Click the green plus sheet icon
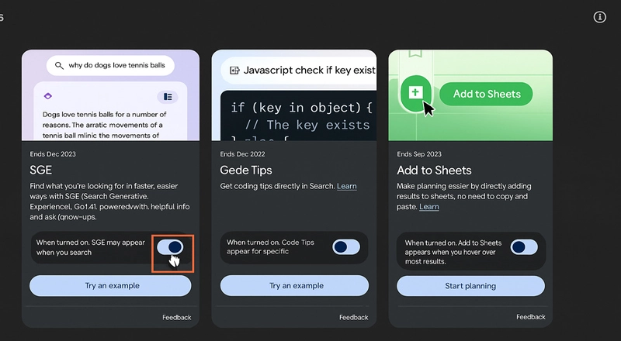 (415, 94)
